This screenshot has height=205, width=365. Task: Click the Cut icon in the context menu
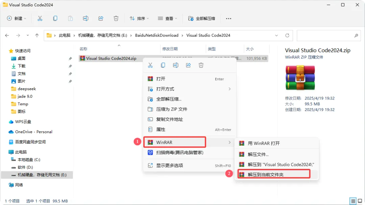pos(150,65)
